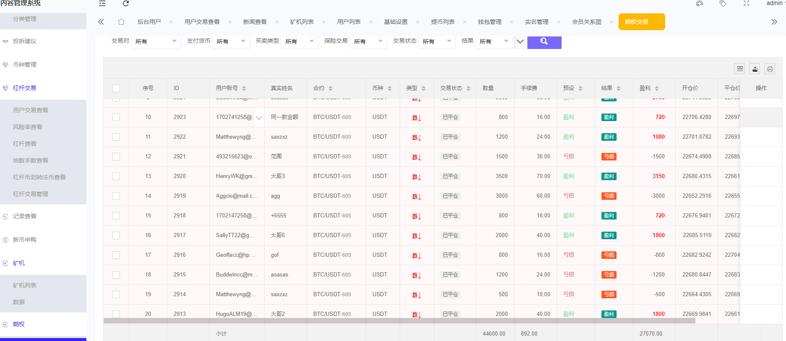Check the select-all checkbox in header
The width and height of the screenshot is (786, 341).
(x=116, y=88)
